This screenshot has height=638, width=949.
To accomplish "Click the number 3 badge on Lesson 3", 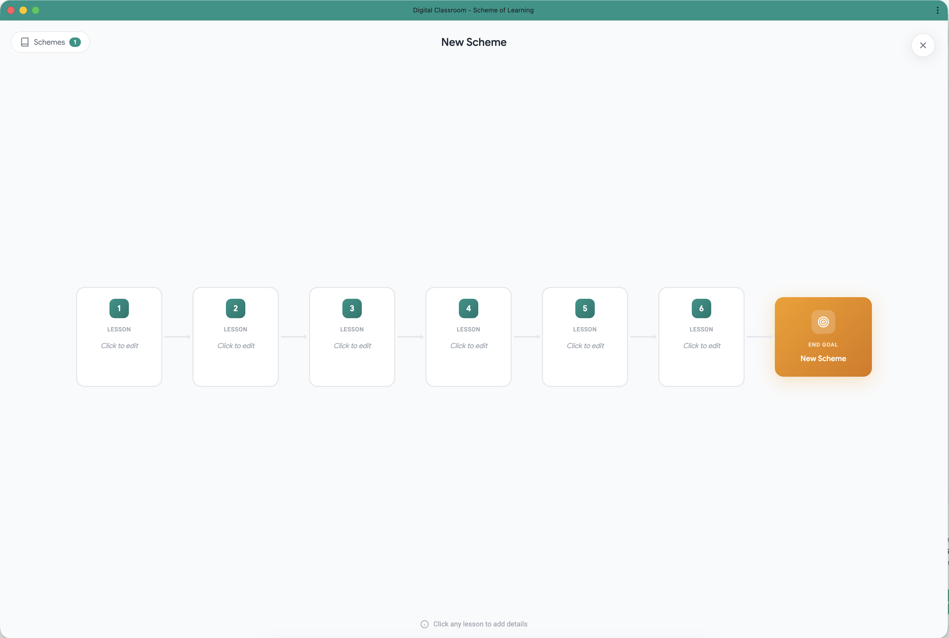I will (x=352, y=308).
